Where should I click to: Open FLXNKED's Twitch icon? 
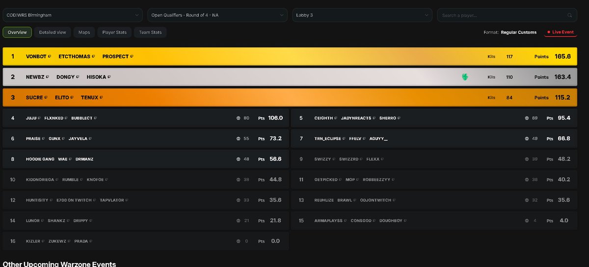pyautogui.click(x=66, y=118)
